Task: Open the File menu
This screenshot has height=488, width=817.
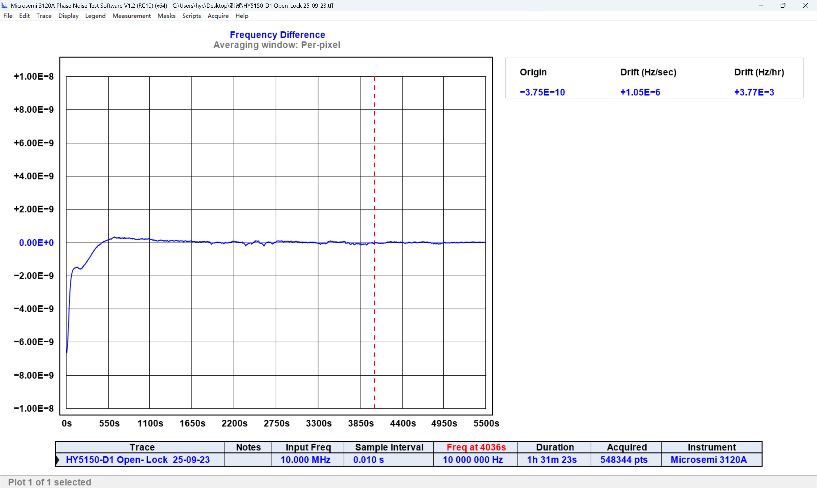Action: 8,16
